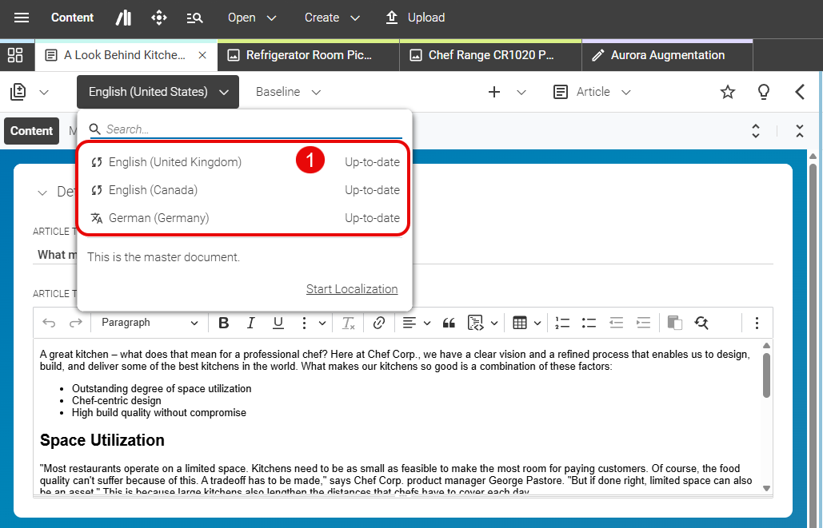Select English (Canada) from locale list
Screen dimensions: 823x528
[x=153, y=190]
